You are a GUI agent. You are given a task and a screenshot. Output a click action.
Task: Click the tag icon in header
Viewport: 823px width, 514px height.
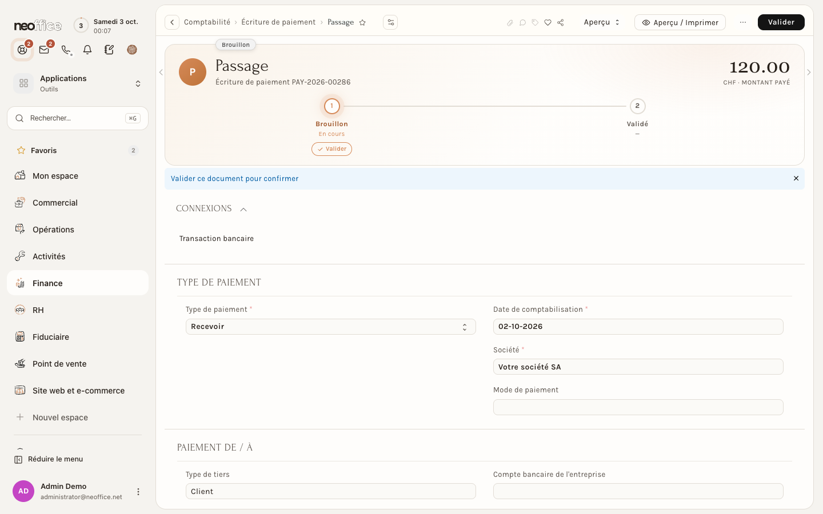tap(535, 23)
